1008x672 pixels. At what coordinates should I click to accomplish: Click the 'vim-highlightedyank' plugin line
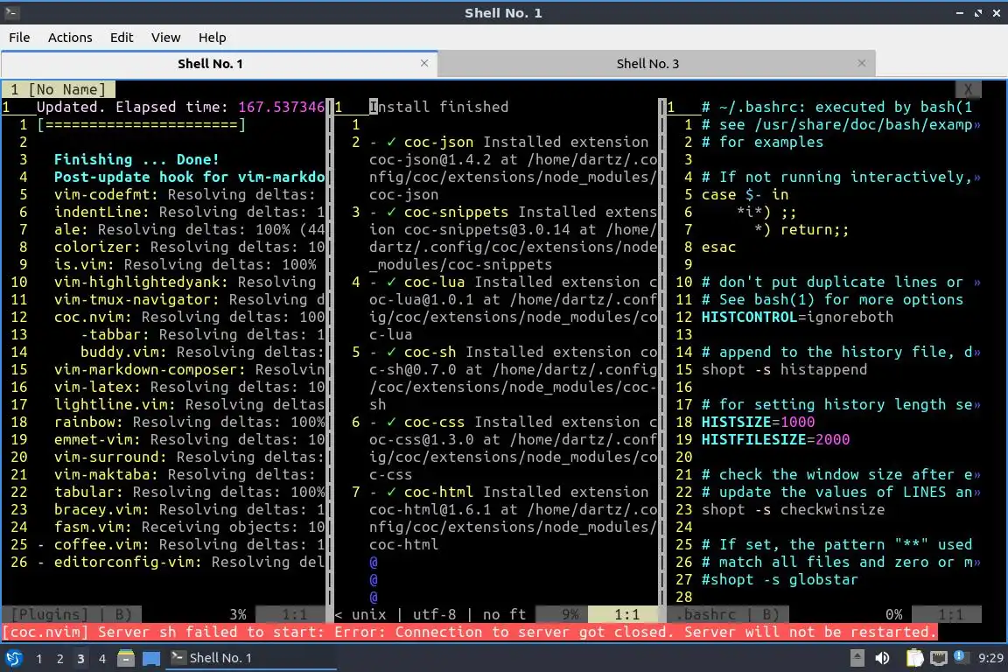(x=185, y=282)
